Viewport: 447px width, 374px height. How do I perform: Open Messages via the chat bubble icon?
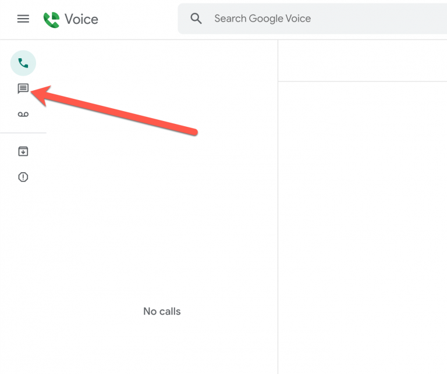23,88
